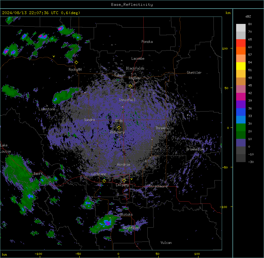Click the Limestone label
264x258 pixels.
(x=47, y=109)
